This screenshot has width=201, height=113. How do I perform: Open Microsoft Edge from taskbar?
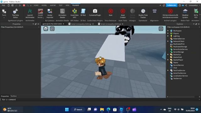coord(108,110)
